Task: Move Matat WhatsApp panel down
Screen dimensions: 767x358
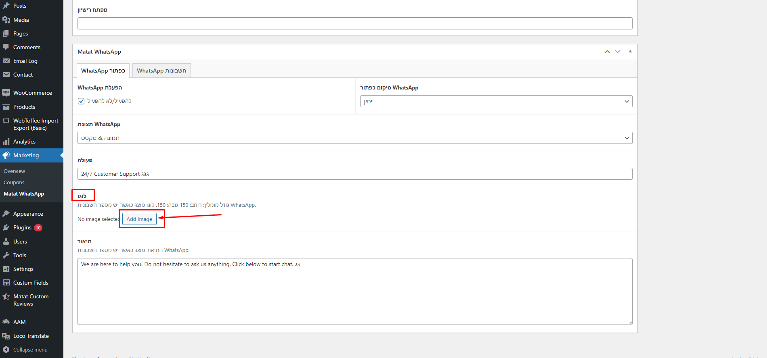Action: pyautogui.click(x=618, y=52)
